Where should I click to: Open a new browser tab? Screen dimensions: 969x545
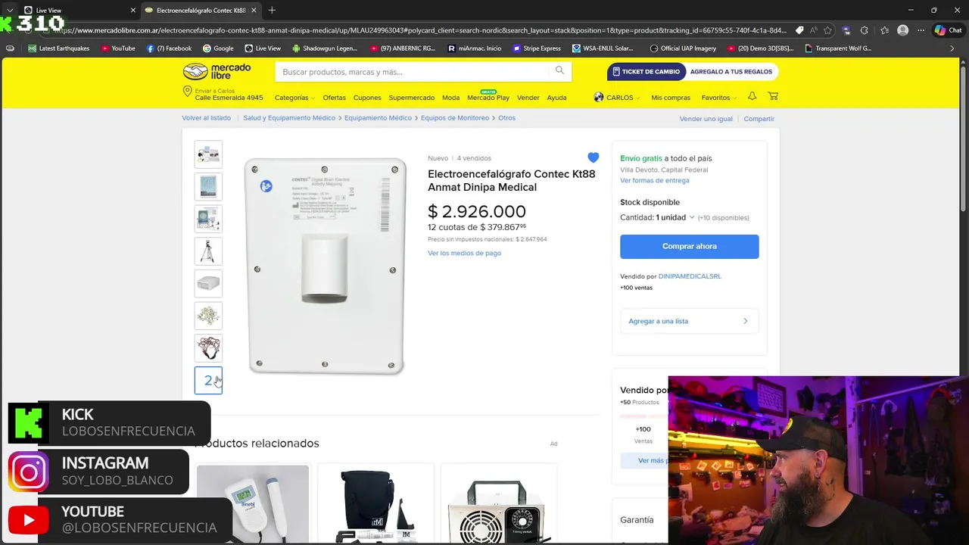click(272, 11)
